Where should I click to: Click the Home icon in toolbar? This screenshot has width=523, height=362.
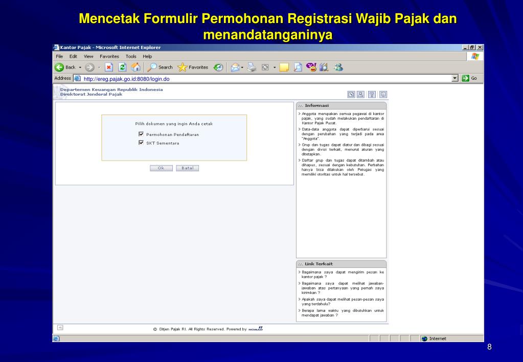click(x=136, y=67)
